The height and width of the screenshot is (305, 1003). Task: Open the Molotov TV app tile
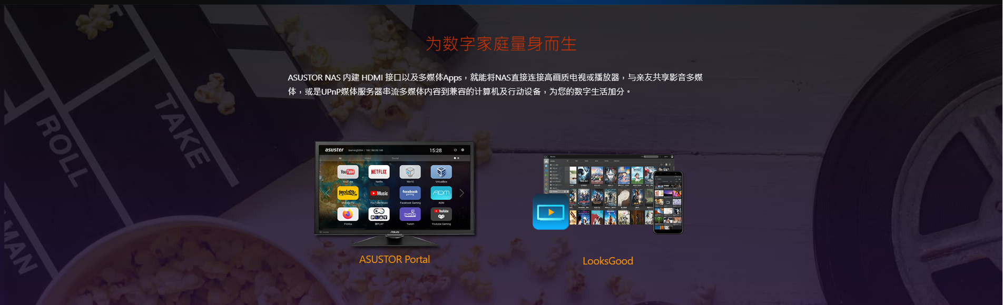tap(348, 193)
